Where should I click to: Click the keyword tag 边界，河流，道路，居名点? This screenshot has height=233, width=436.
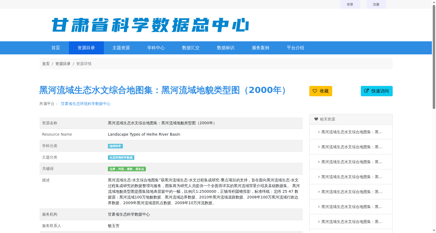coord(127,169)
